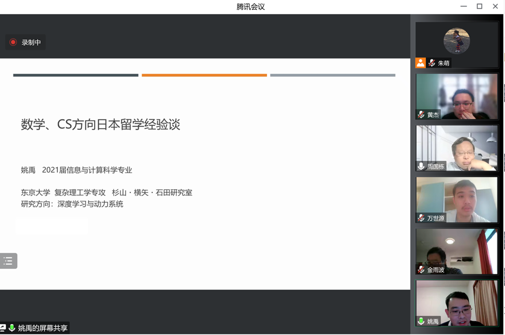Click 黄杰's muted microphone icon
Image resolution: width=505 pixels, height=335 pixels.
point(421,115)
